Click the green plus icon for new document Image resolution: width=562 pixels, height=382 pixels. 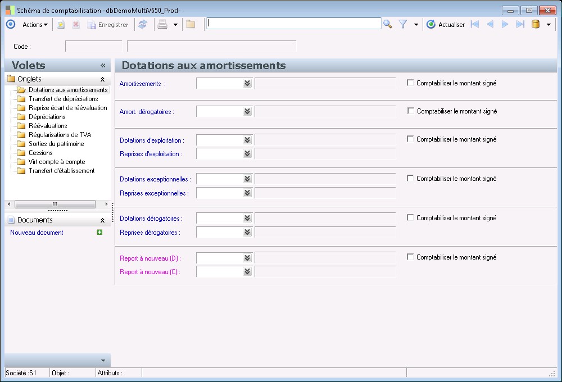point(99,232)
